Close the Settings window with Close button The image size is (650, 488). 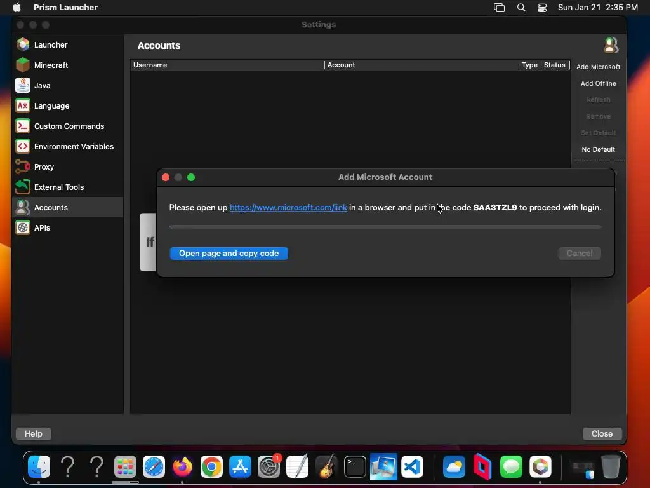[602, 433]
